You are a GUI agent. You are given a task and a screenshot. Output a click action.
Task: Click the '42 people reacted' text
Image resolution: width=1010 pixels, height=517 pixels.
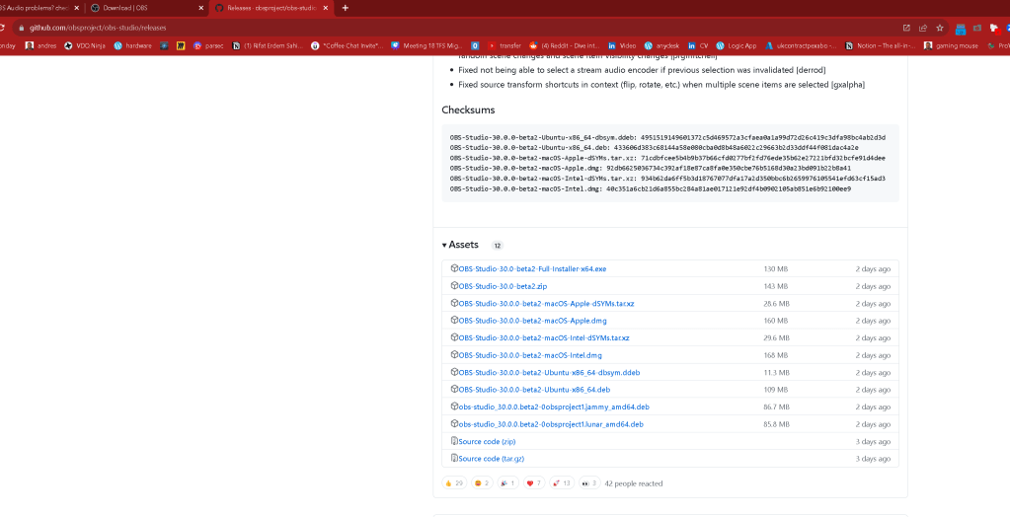633,483
